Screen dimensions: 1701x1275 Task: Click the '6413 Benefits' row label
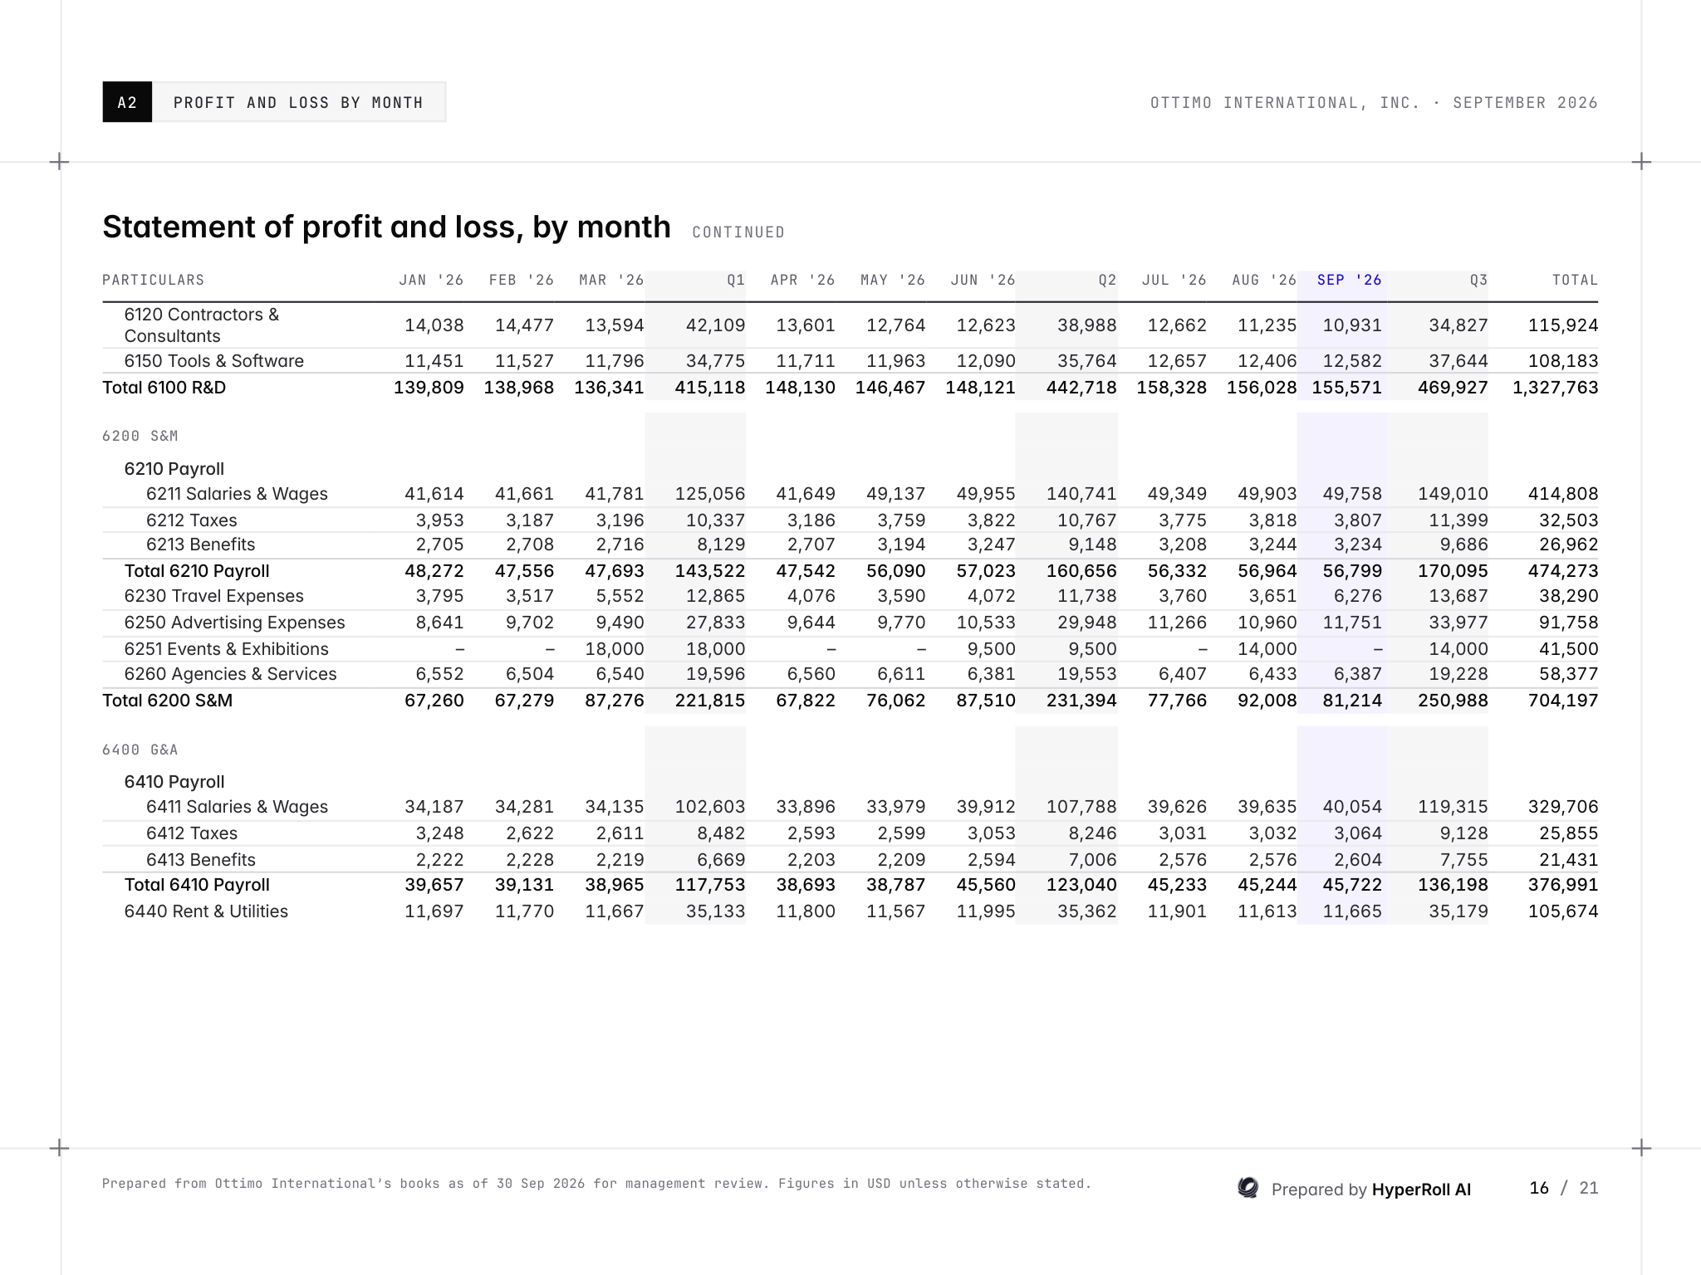tap(200, 860)
